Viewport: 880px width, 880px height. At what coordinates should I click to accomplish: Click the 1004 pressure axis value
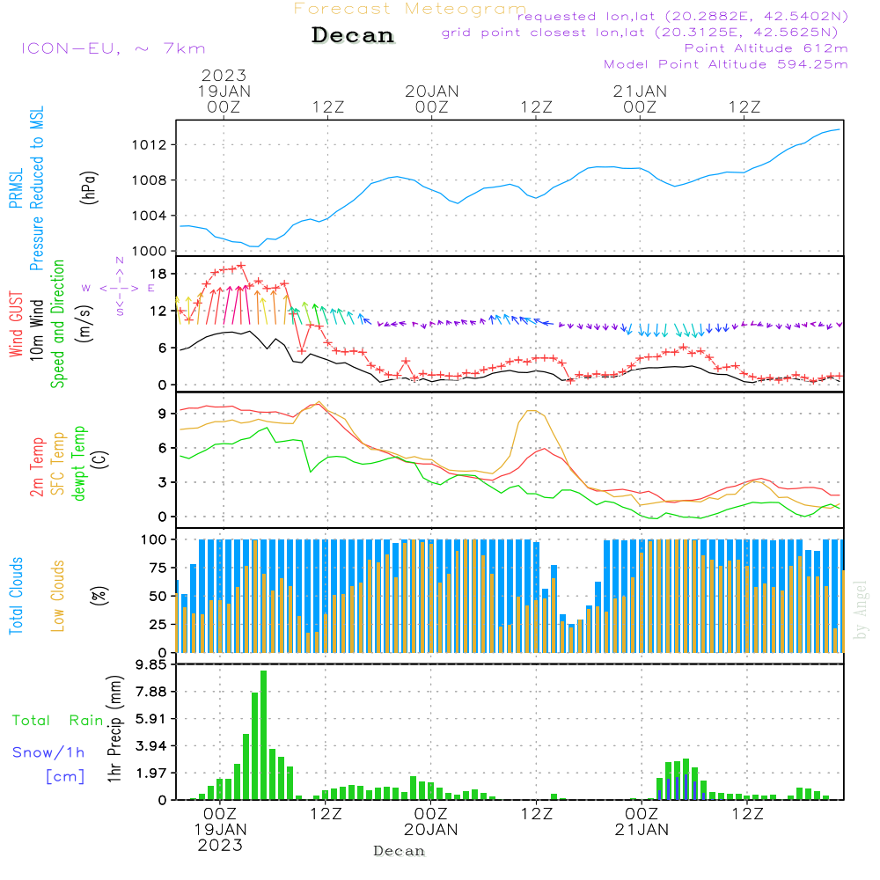[150, 216]
